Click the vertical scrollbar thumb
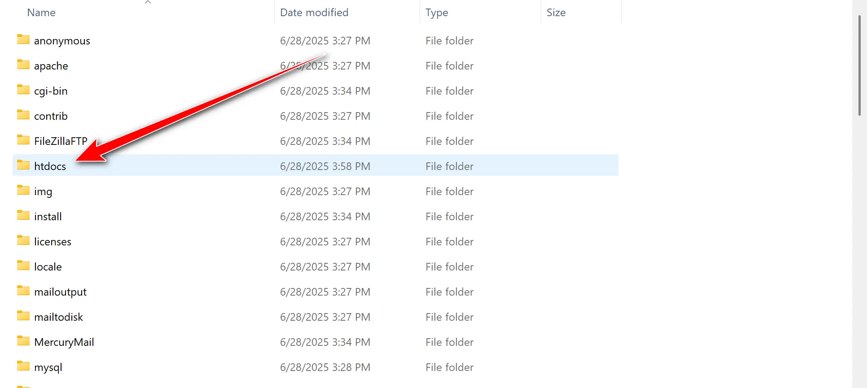Viewport: 867px width, 388px height. tap(859, 65)
